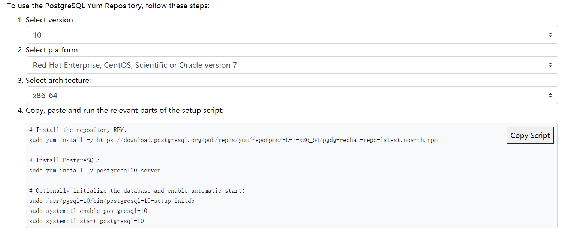Click the up-down arrow icon of version field
The image size is (565, 235).
click(550, 35)
